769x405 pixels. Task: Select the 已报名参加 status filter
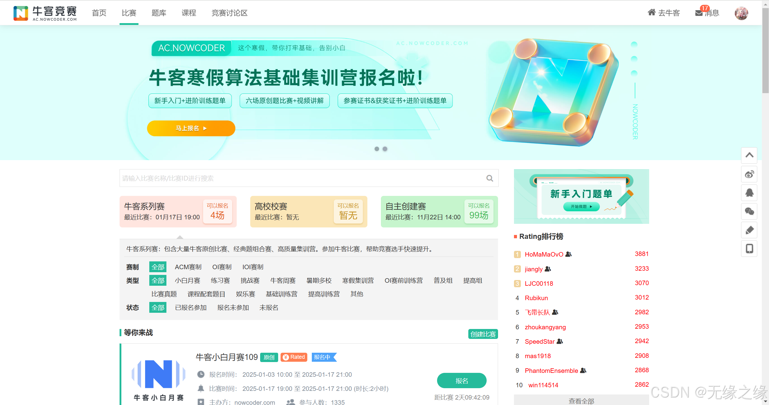point(191,307)
